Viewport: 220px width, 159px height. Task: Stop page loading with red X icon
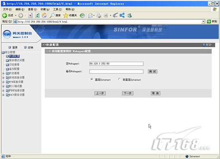[30, 15]
